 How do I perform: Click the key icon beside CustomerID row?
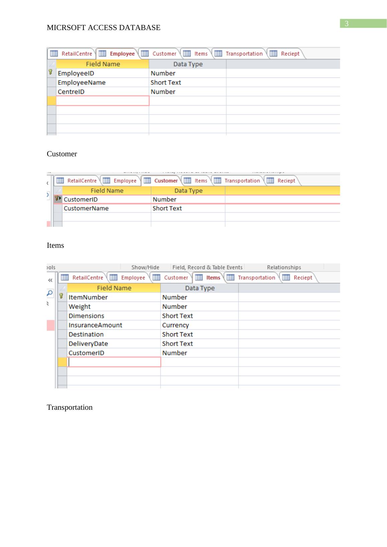coord(57,199)
